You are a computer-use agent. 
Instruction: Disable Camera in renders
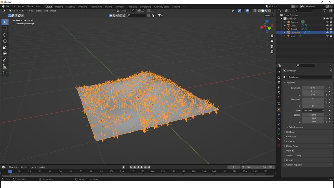pyautogui.click(x=331, y=22)
